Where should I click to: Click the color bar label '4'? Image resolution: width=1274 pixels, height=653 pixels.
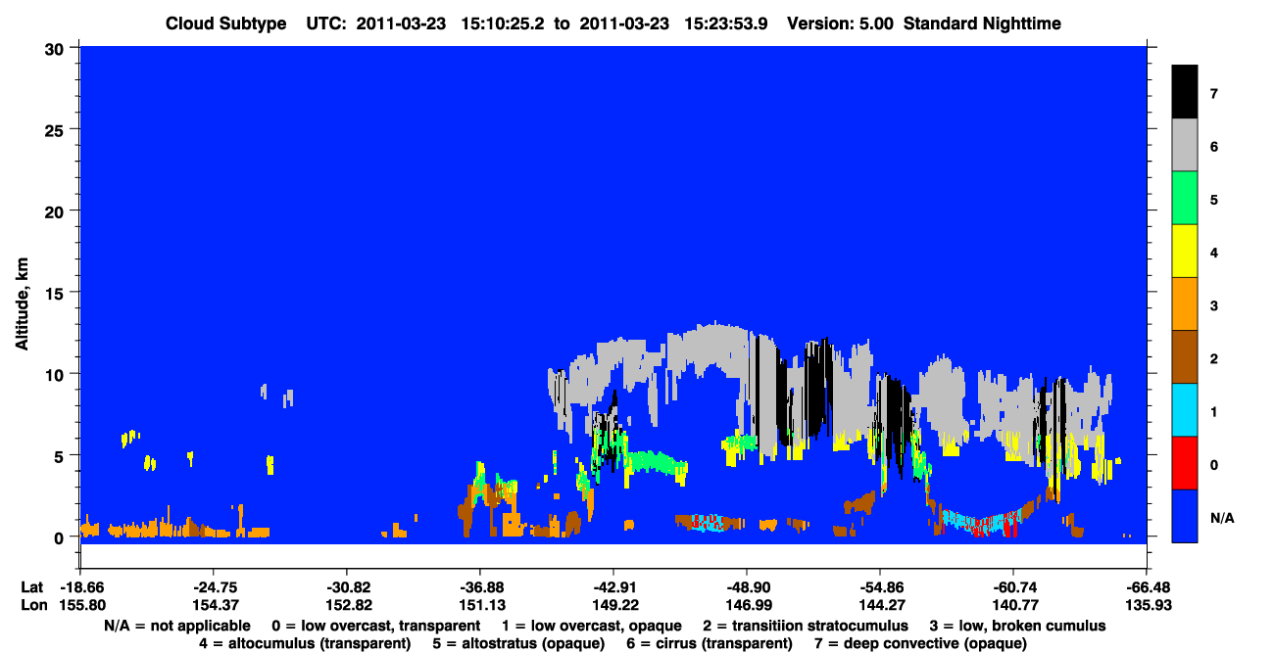1214,253
